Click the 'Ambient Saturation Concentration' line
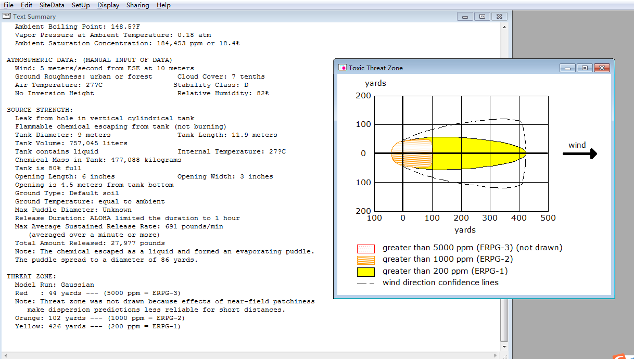Screen dimensions: 634x359 coord(128,43)
